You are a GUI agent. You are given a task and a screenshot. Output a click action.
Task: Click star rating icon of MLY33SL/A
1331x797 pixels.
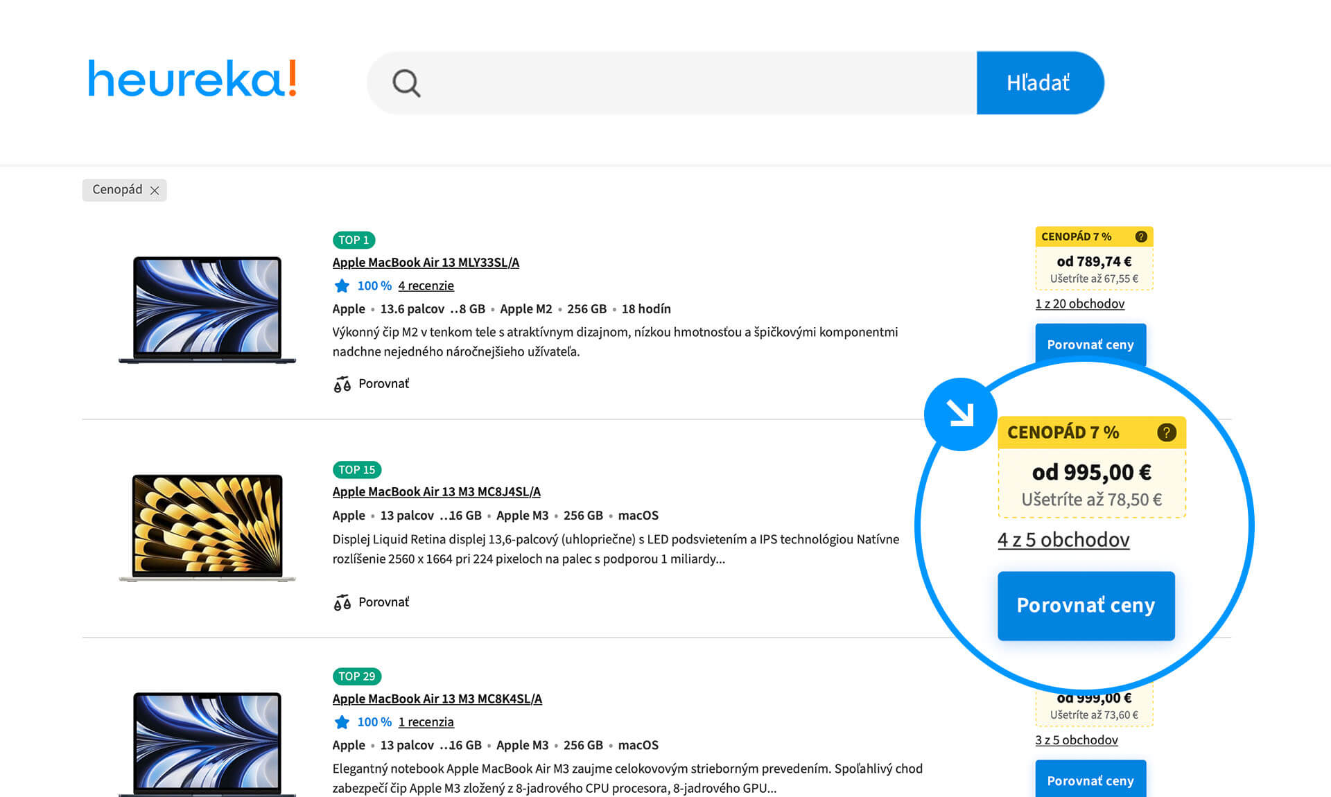tap(342, 286)
